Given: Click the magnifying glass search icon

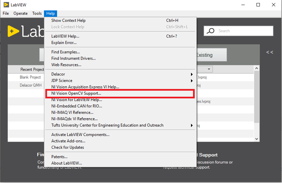Looking at the screenshot, I should [210, 31].
